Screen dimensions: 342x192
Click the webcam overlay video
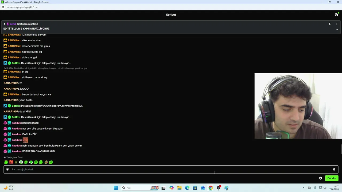298,106
